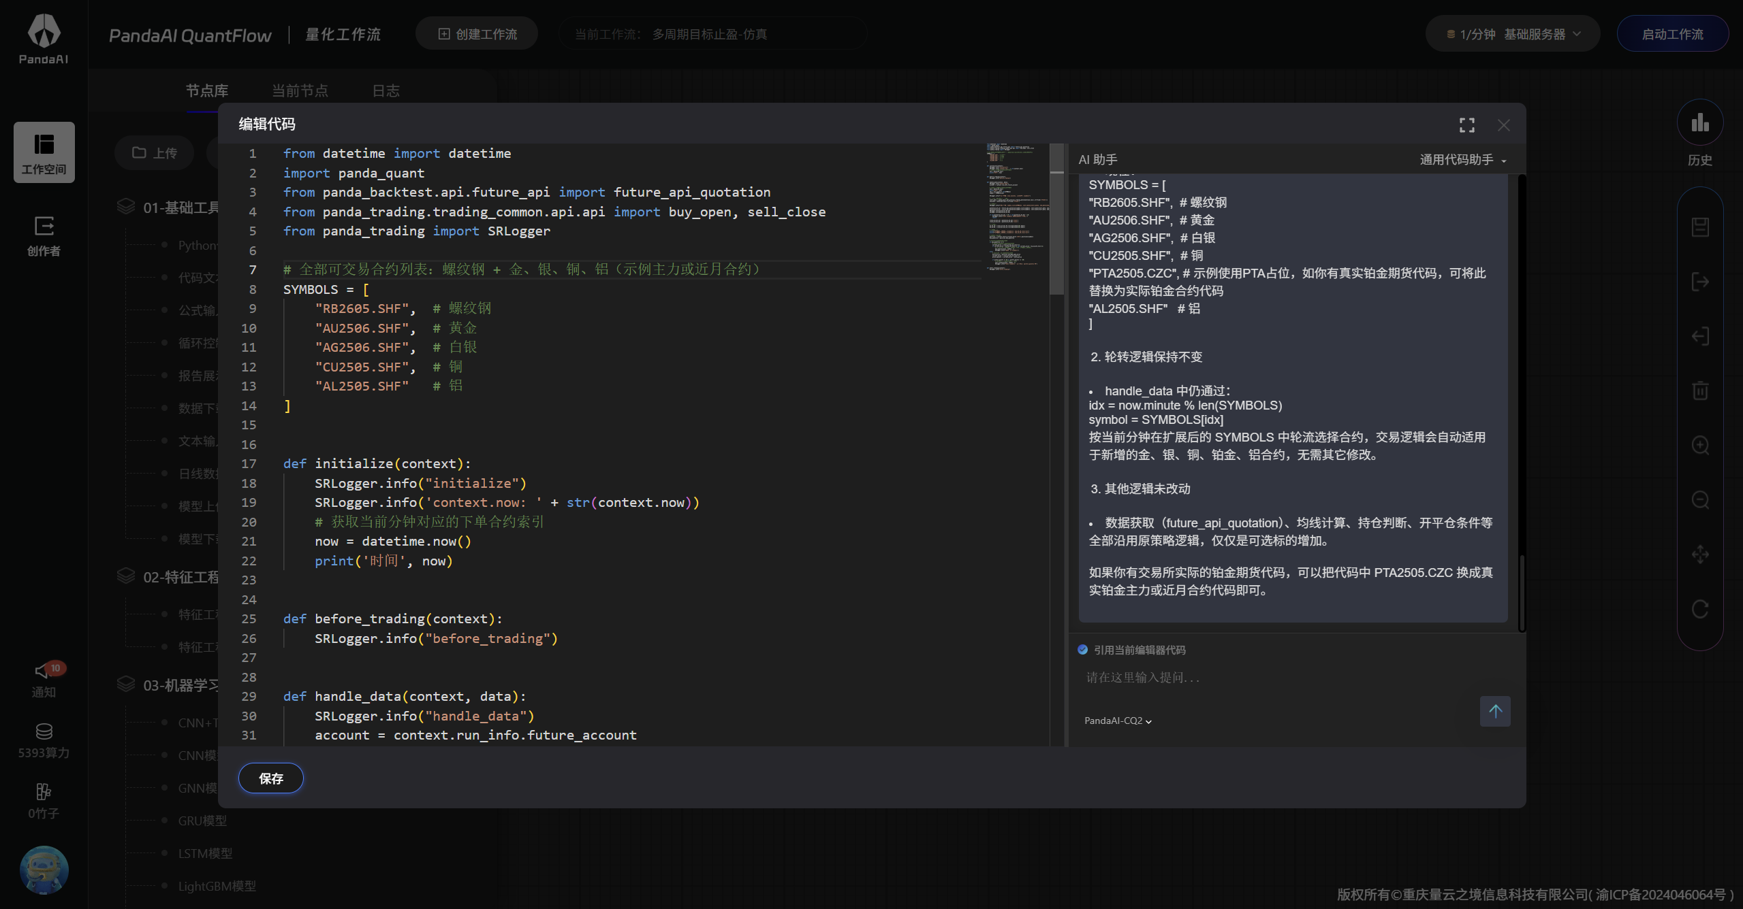Click the PandaAI logo icon
This screenshot has height=909, width=1743.
pos(44,31)
